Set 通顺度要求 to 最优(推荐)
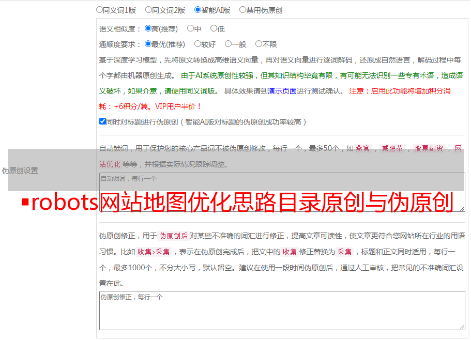This screenshot has height=340, width=471. point(148,44)
